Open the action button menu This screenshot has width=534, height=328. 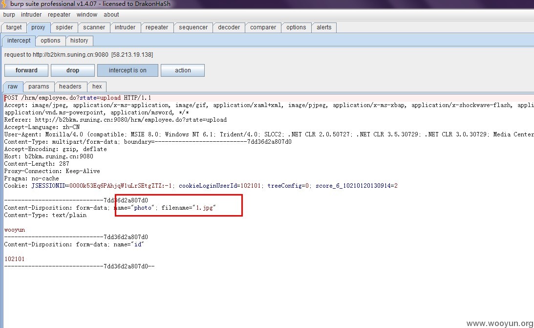click(183, 70)
